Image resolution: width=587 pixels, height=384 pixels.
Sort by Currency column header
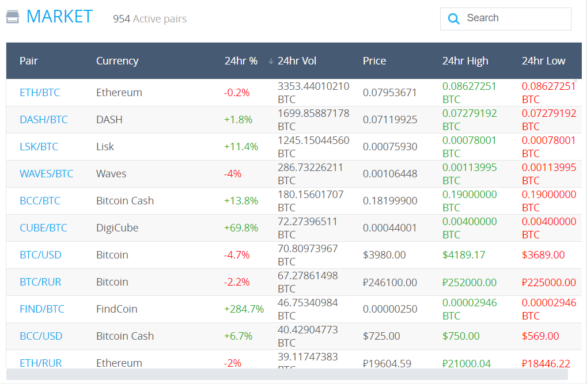click(117, 61)
